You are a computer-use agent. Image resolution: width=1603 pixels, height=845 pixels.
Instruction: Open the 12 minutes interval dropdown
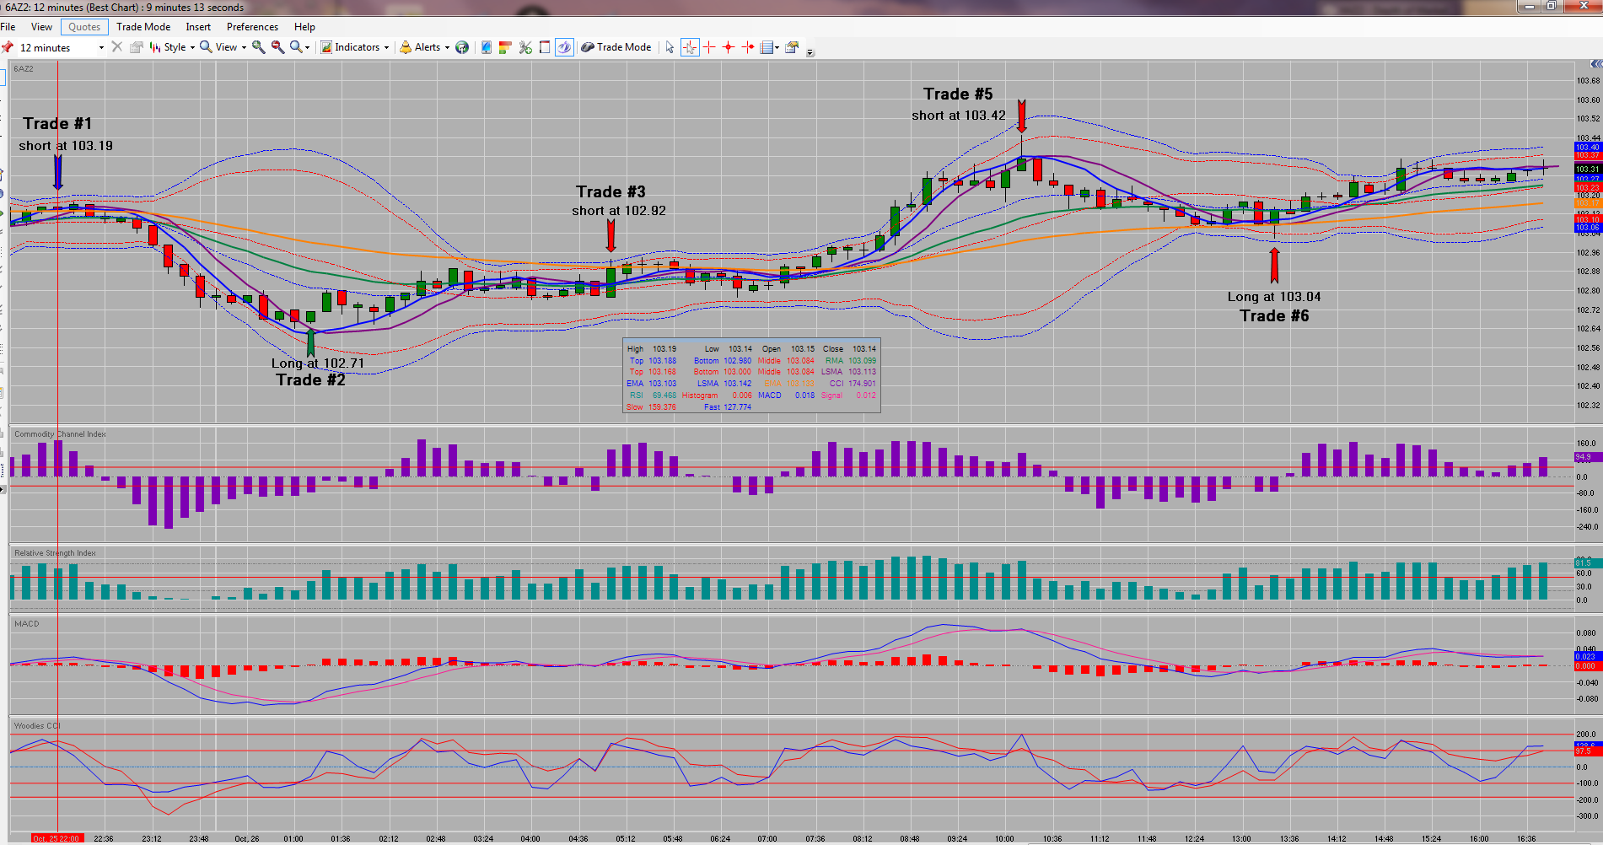(101, 48)
